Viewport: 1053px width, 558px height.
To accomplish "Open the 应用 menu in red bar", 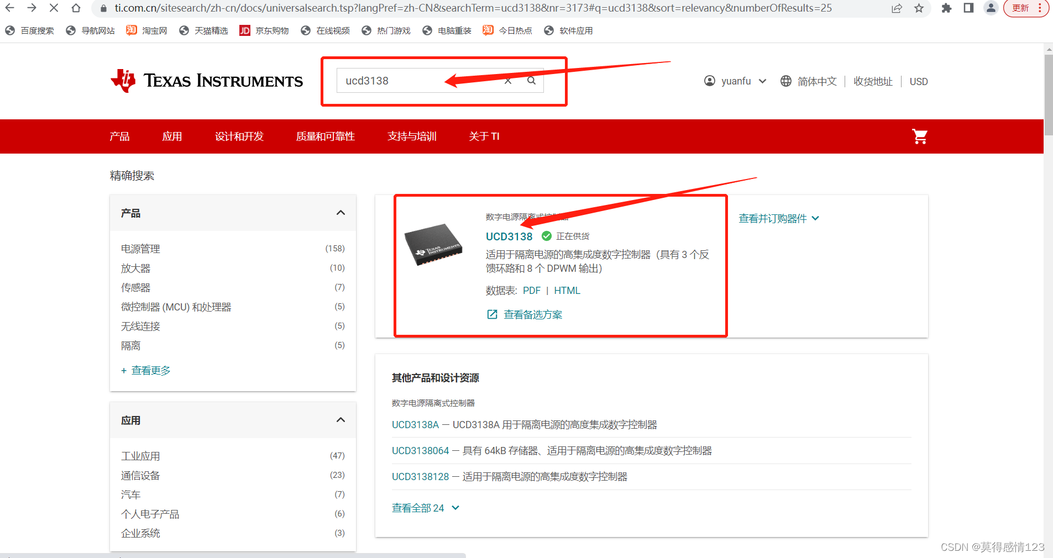I will click(x=172, y=136).
